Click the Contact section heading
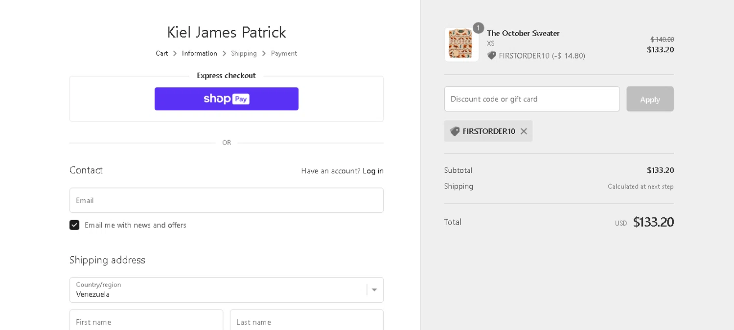734x330 pixels. click(x=86, y=170)
